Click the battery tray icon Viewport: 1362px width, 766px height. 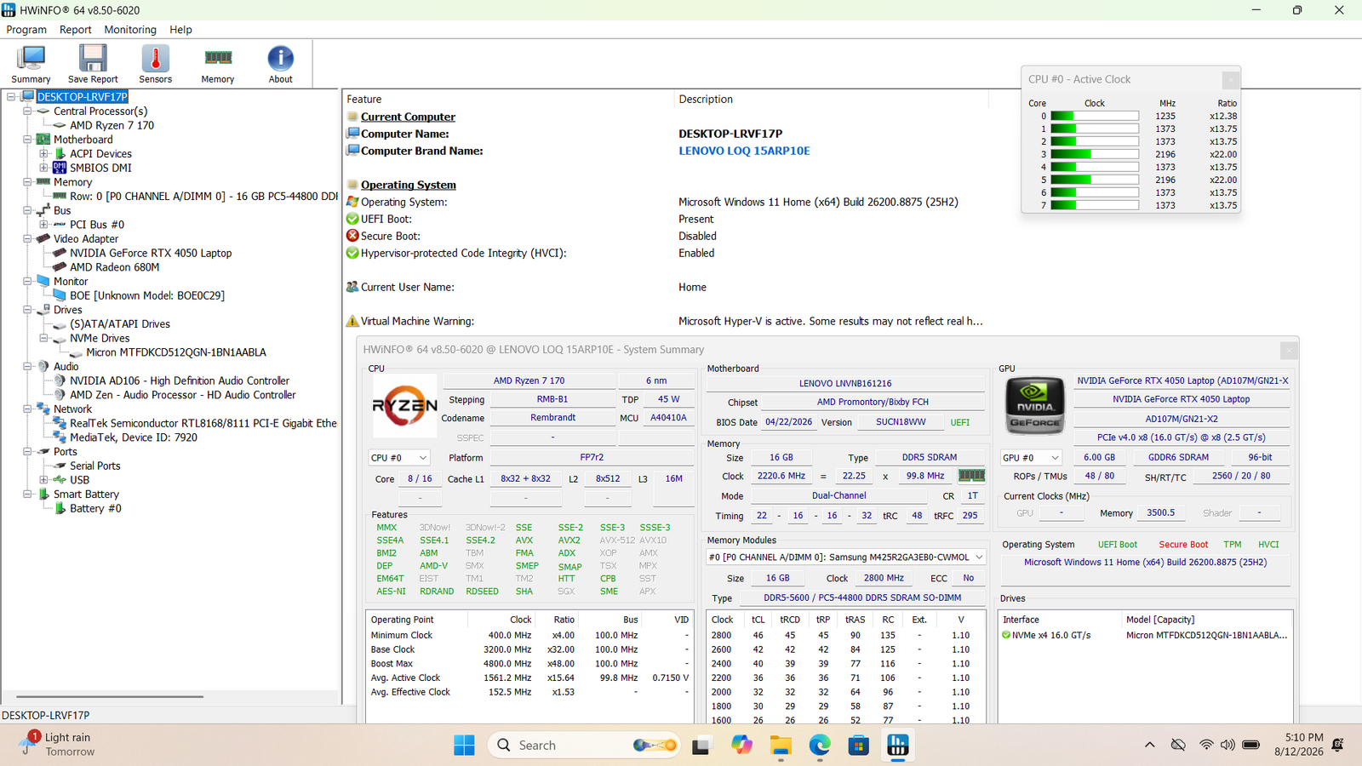pos(1250,746)
